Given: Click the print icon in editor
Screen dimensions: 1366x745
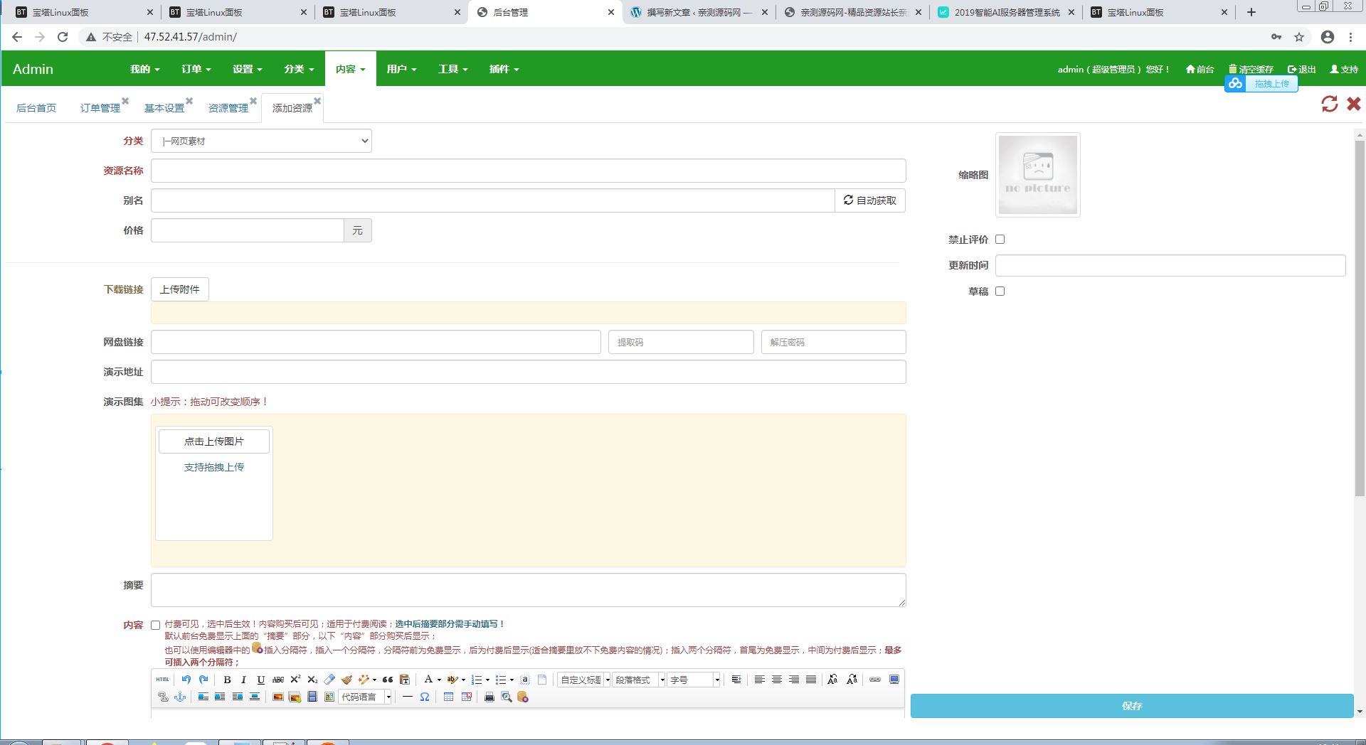Looking at the screenshot, I should tap(489, 697).
